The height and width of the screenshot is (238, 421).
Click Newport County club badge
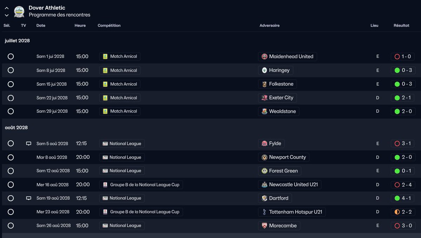pos(265,157)
